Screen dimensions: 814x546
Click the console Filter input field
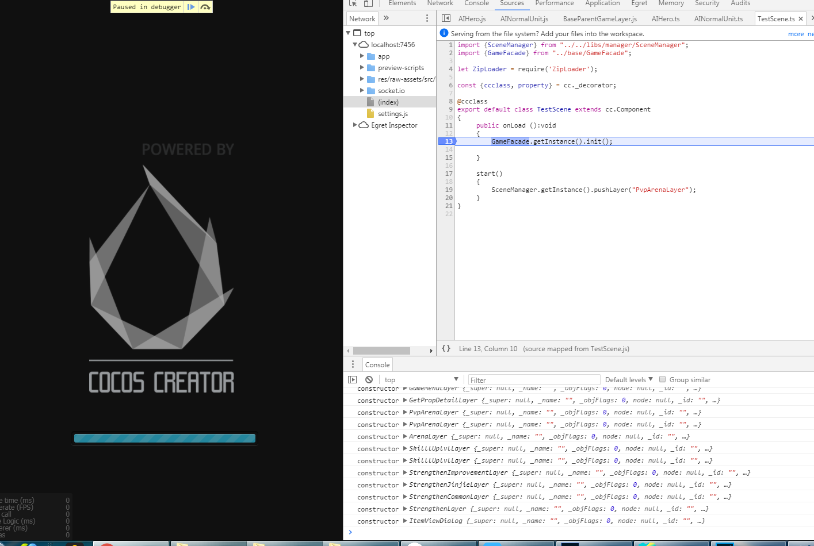(x=534, y=380)
